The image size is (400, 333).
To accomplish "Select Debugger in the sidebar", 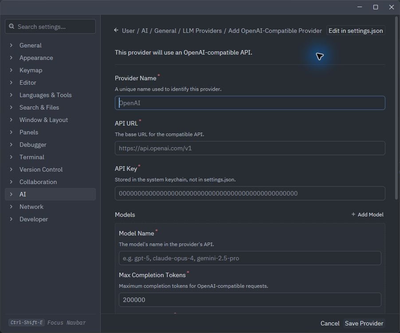I will coord(50,145).
